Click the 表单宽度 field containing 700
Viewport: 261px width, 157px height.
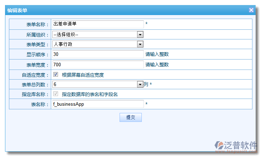[x=98, y=65]
